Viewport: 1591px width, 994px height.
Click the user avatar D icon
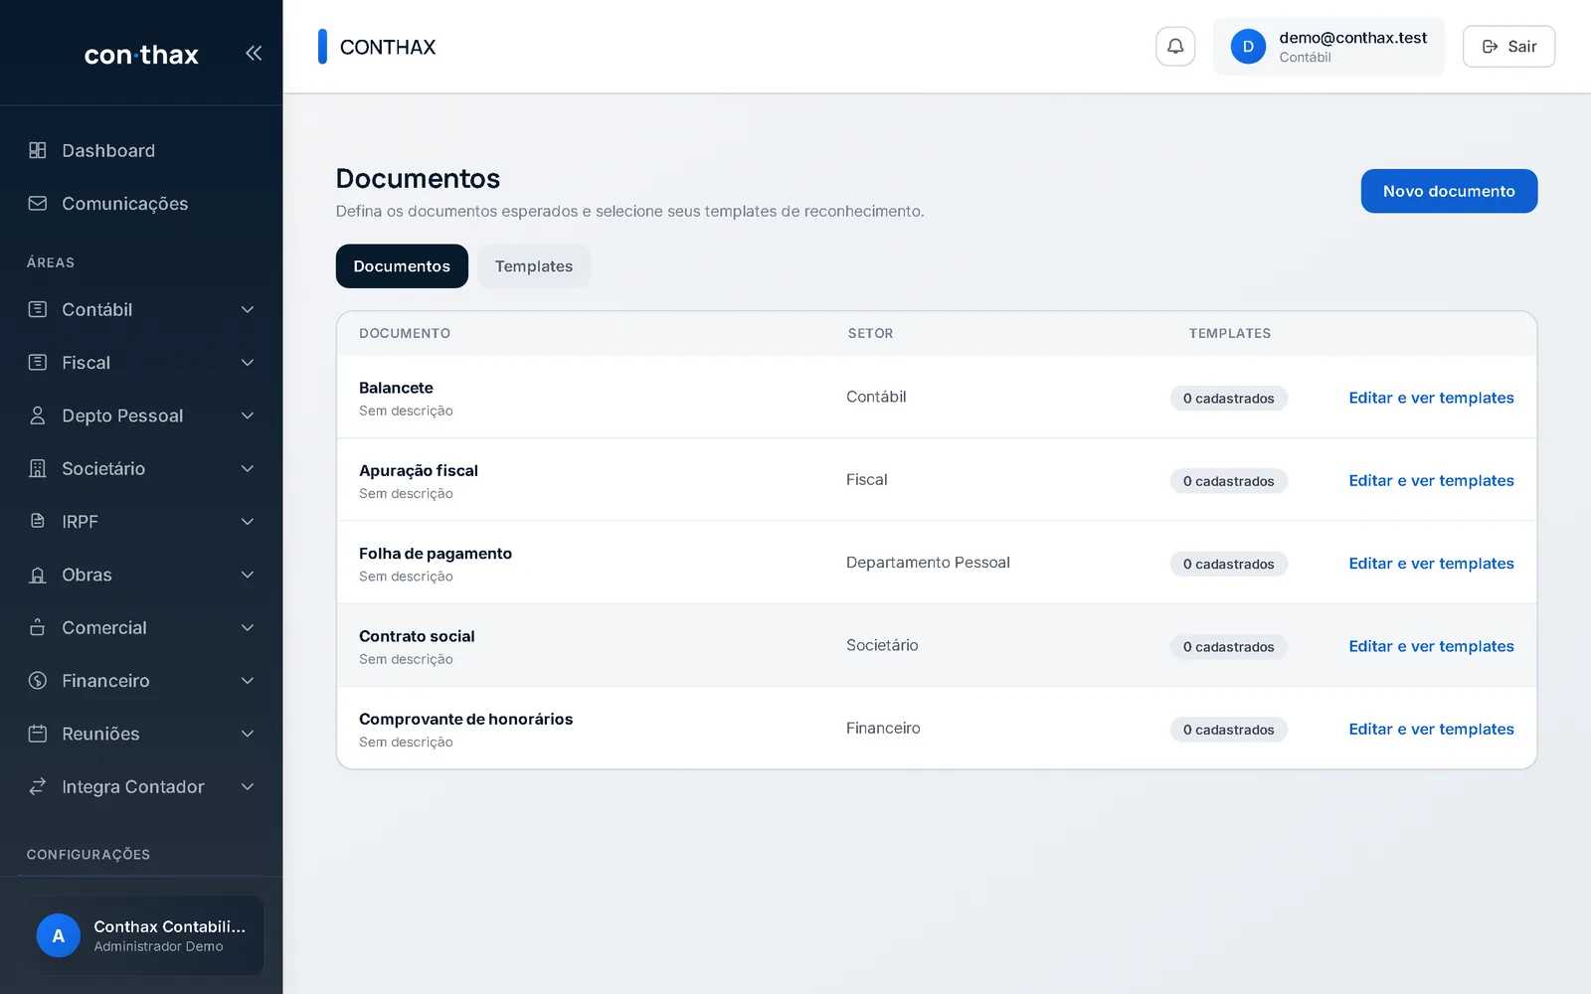tap(1248, 47)
